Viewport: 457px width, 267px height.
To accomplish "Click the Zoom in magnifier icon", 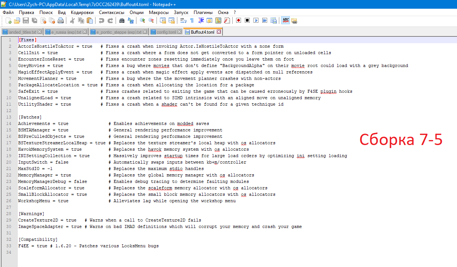I will [142, 20].
